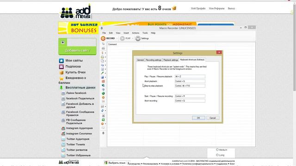Click the star icon beside Ежедневно к баллам
The height and width of the screenshot is (166, 296).
pyautogui.click(x=62, y=78)
